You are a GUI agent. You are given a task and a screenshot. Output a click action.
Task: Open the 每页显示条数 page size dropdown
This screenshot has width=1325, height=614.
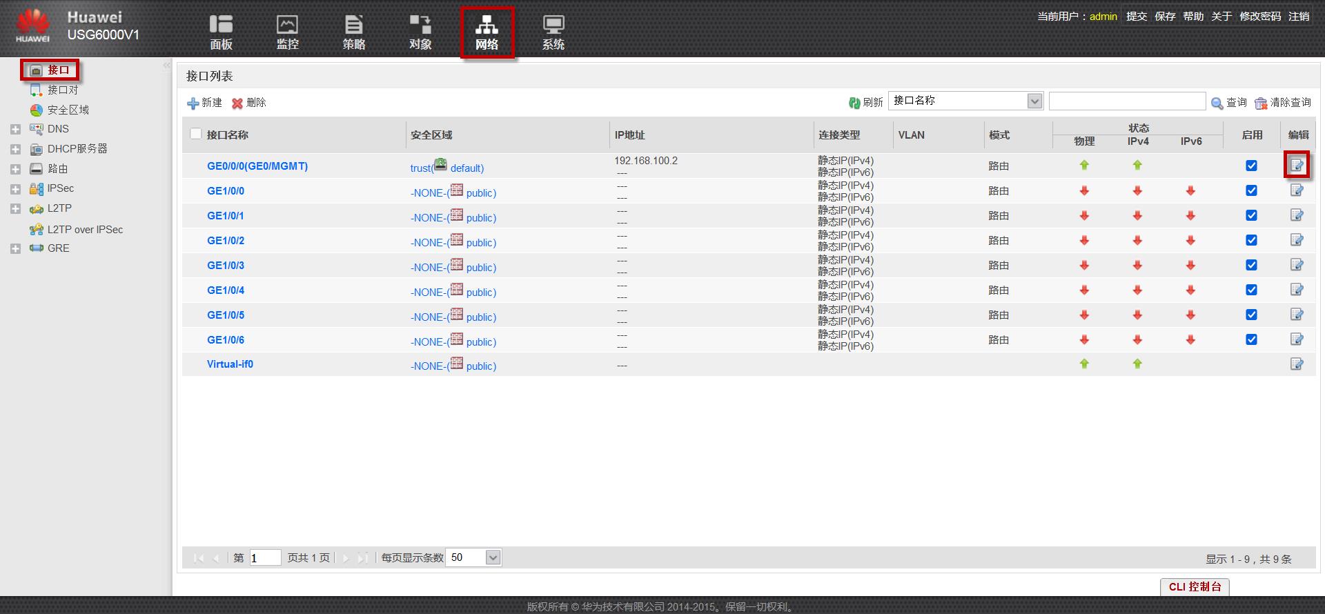coord(493,557)
